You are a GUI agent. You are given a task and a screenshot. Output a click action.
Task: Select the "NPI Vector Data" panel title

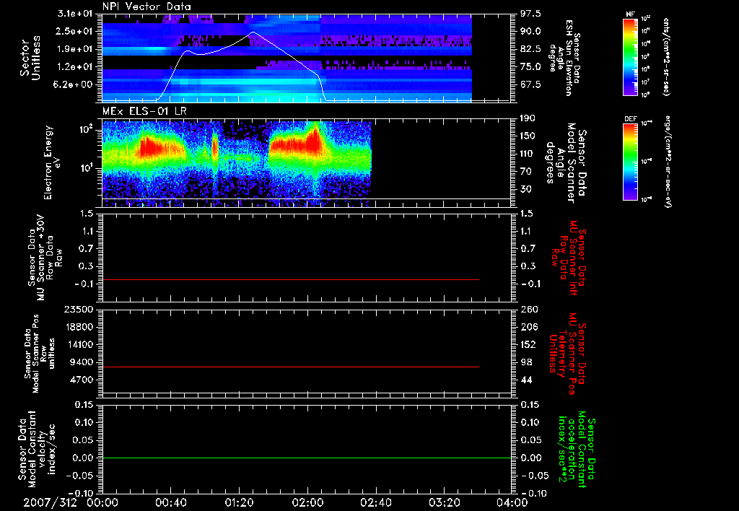tap(147, 6)
